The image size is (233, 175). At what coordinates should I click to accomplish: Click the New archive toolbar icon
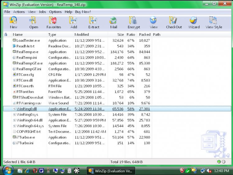13,20
